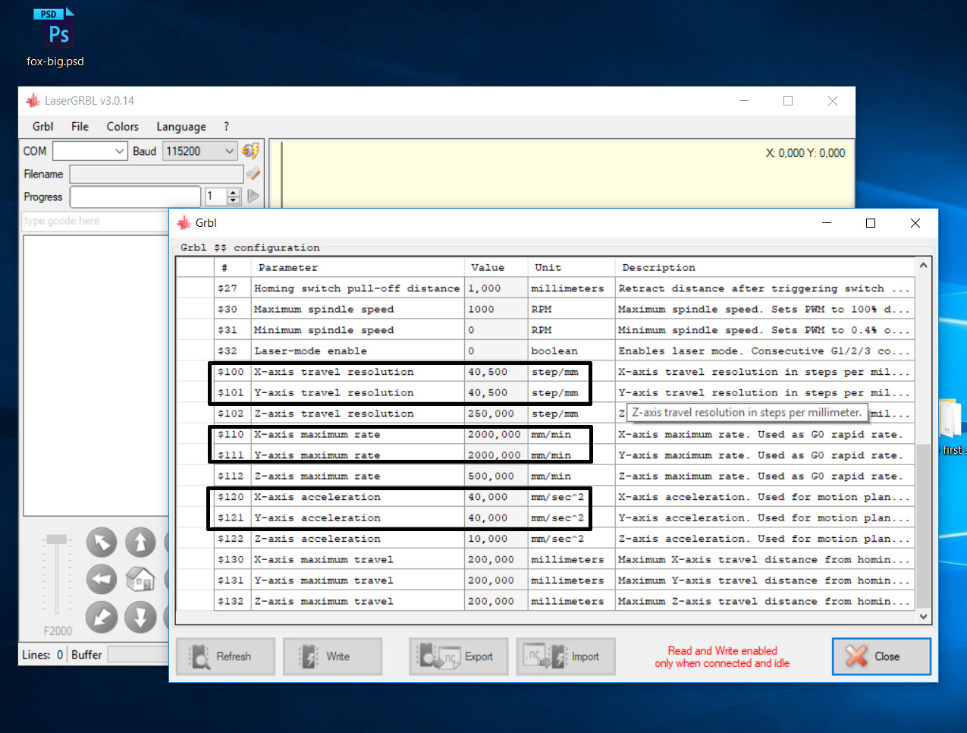Jog downward with the down arrow button
This screenshot has width=967, height=733.
tap(140, 617)
